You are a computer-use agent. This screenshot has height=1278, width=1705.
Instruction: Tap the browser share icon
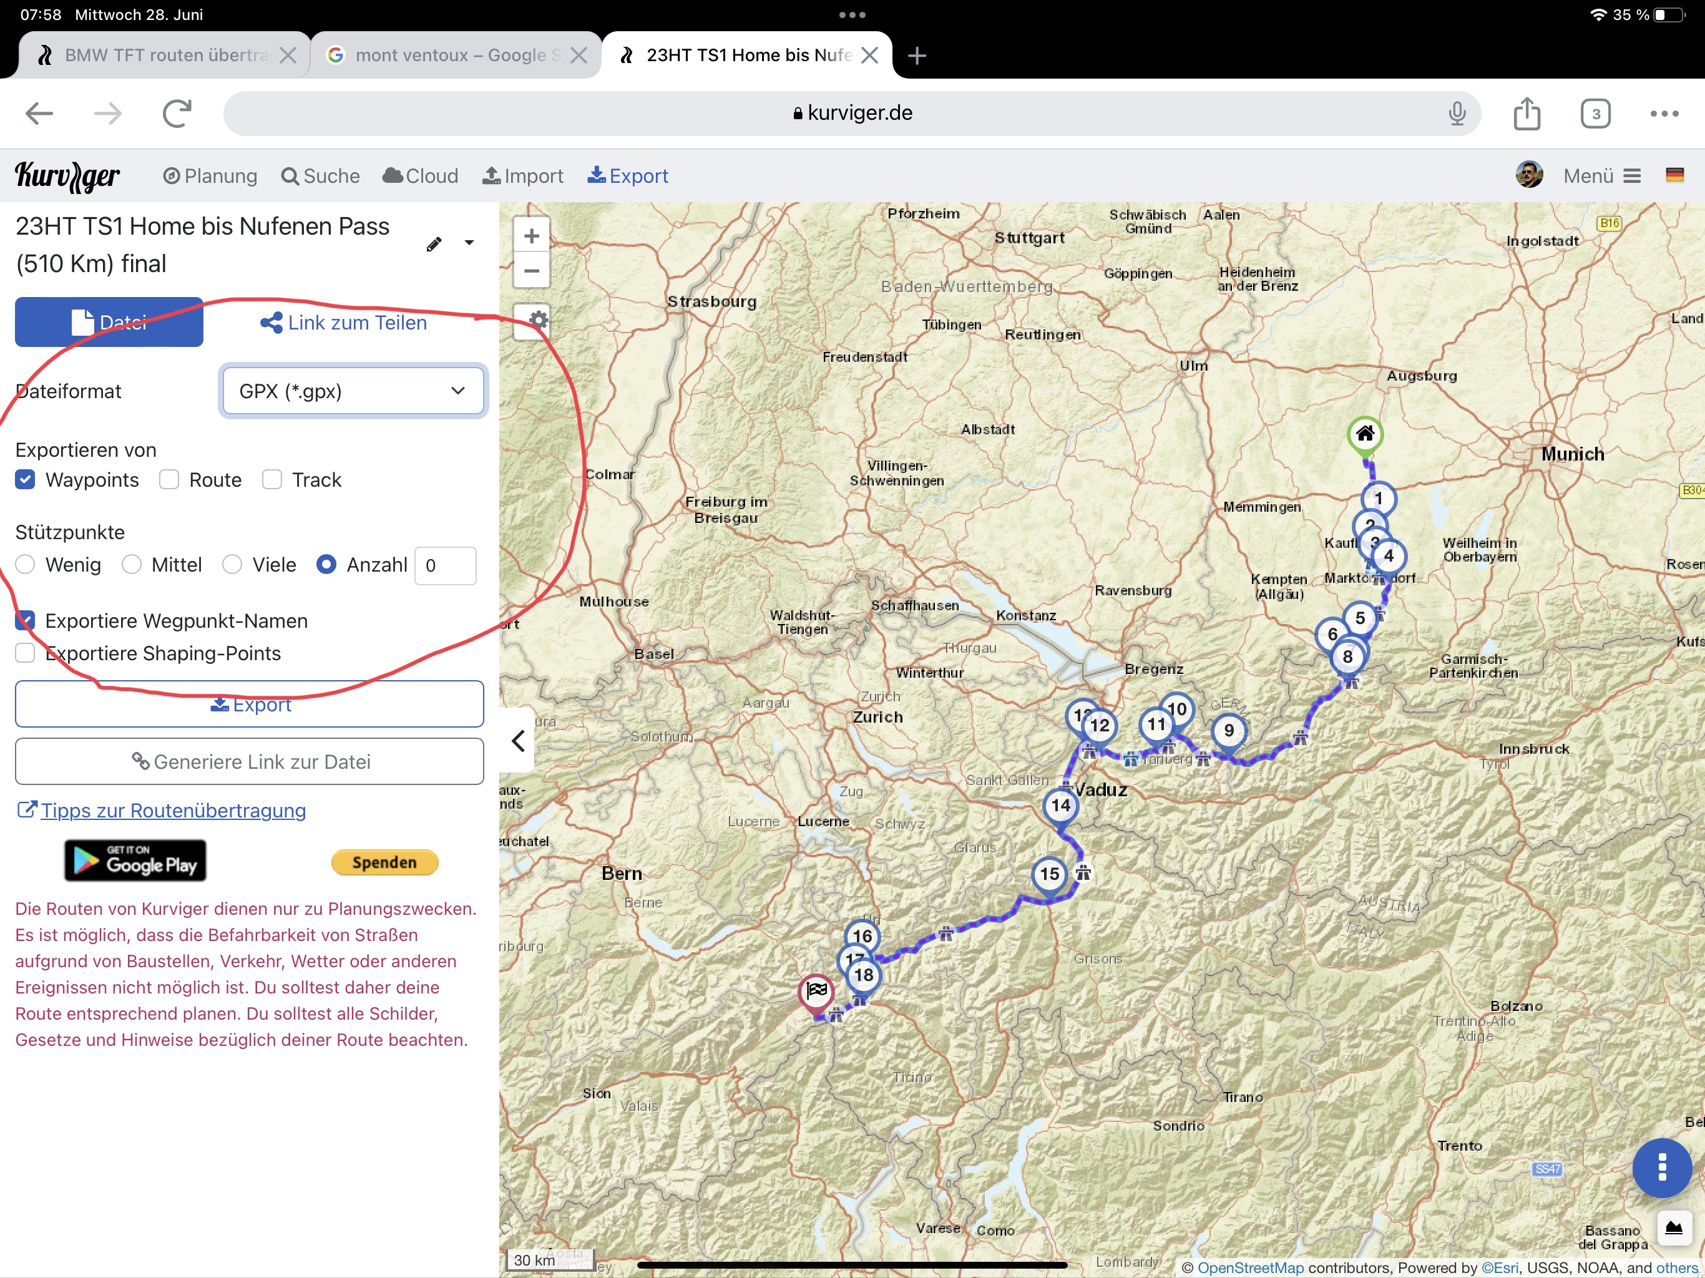point(1526,114)
